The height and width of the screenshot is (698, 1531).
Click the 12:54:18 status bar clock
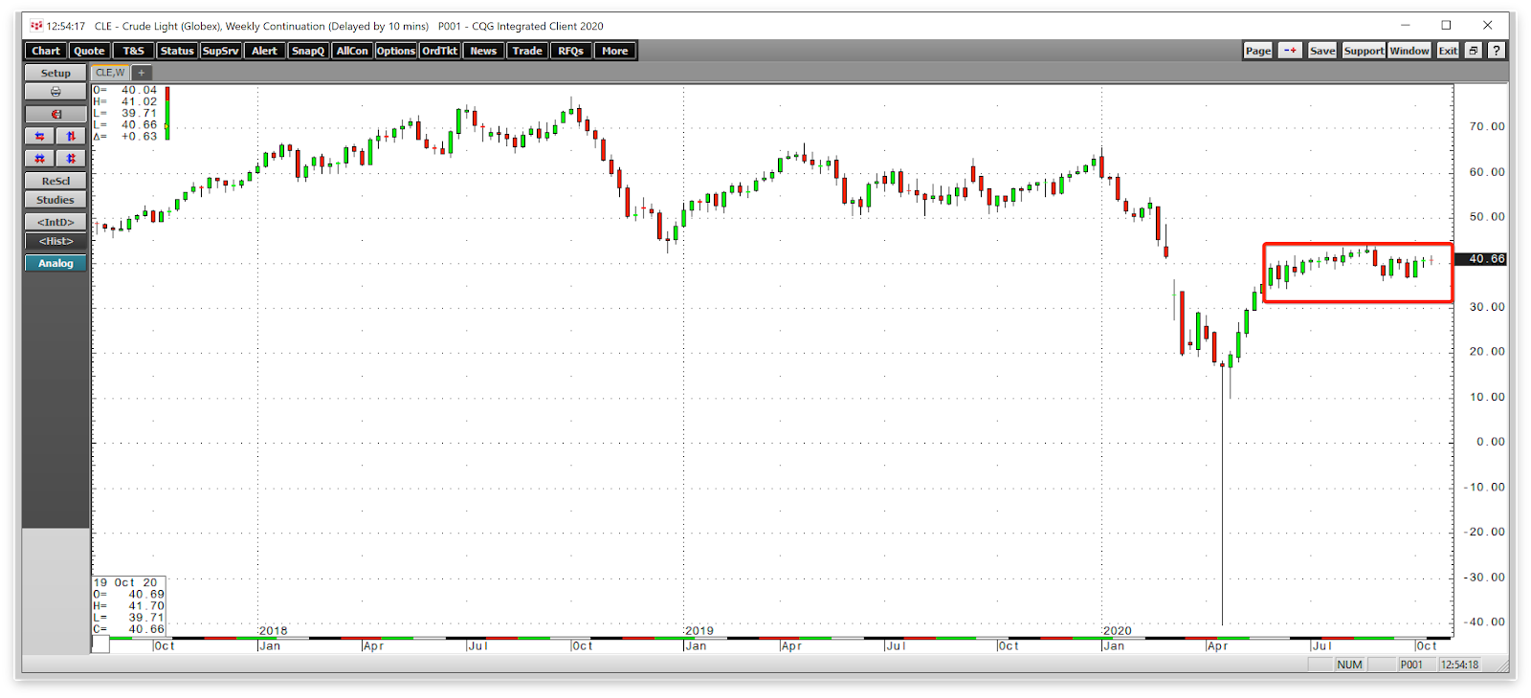[x=1460, y=665]
